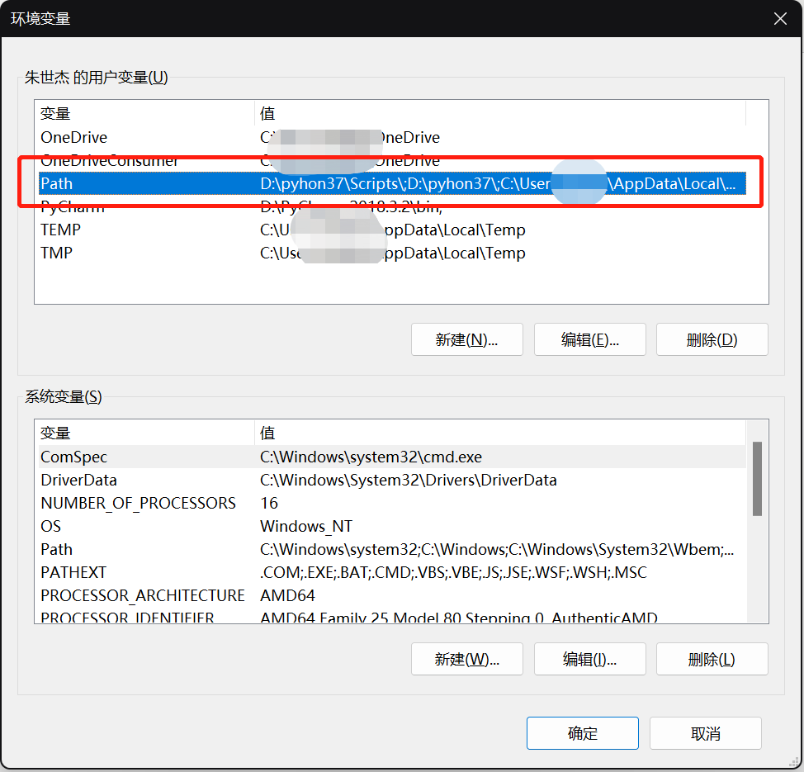Click the D:\pyhon37\Scripts\ Path value
The width and height of the screenshot is (804, 772).
pos(498,183)
